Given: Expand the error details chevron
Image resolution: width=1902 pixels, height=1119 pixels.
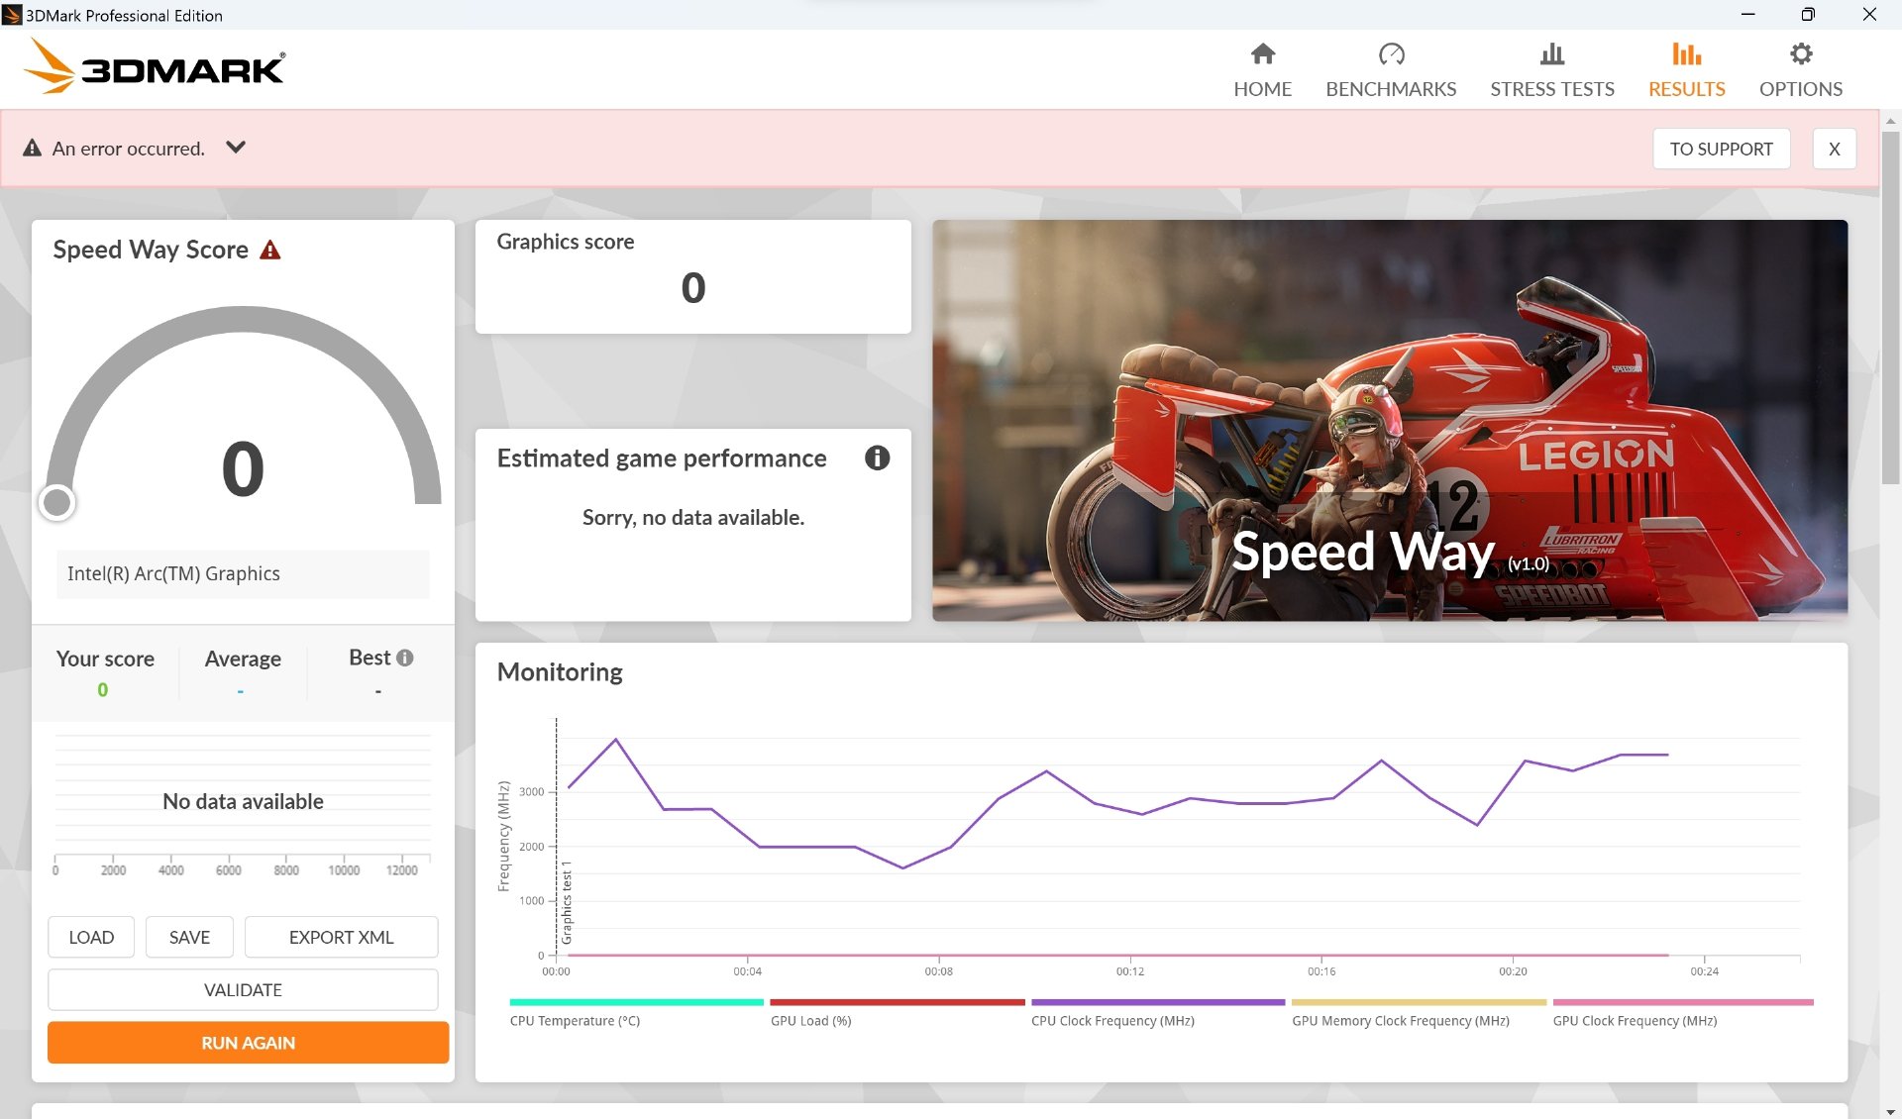Looking at the screenshot, I should (235, 148).
